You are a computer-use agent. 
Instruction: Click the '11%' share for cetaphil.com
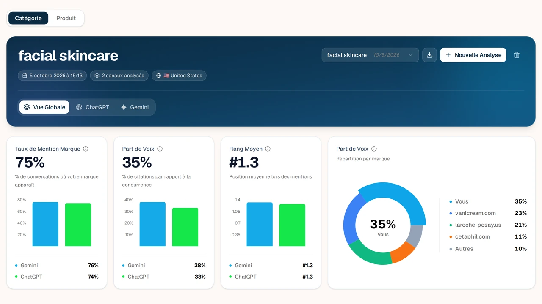(521, 237)
